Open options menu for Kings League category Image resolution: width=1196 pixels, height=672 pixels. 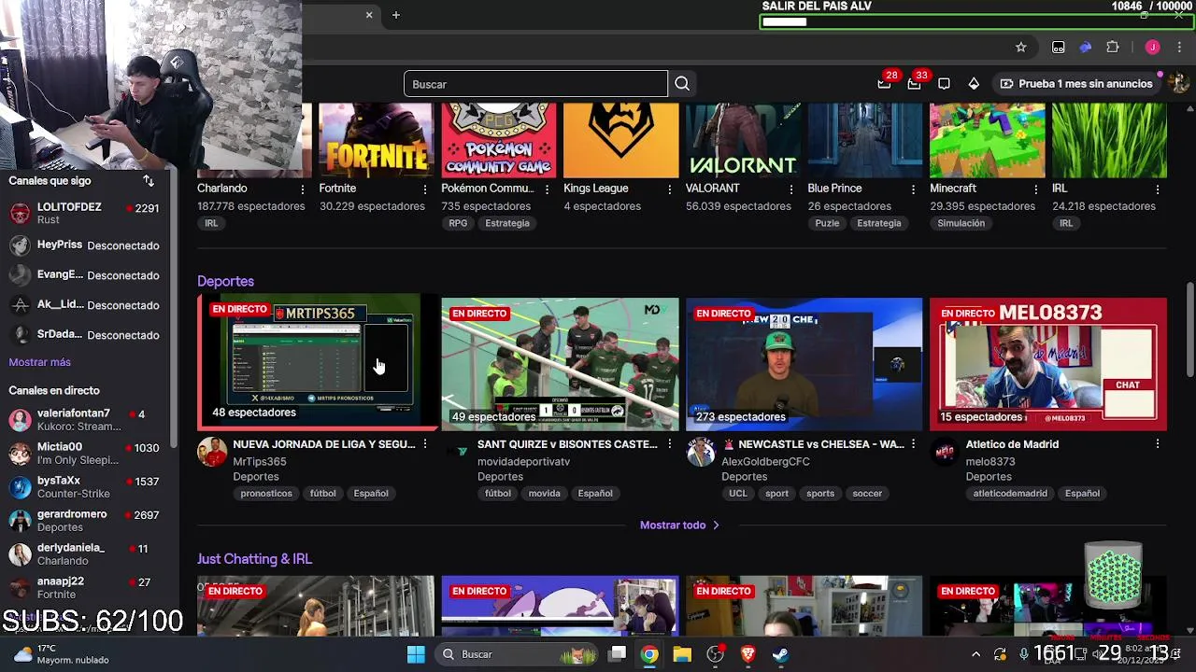pos(670,189)
